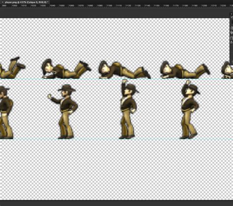Click the third lying-down sprite in top row
The width and height of the screenshot is (233, 206).
click(x=124, y=70)
